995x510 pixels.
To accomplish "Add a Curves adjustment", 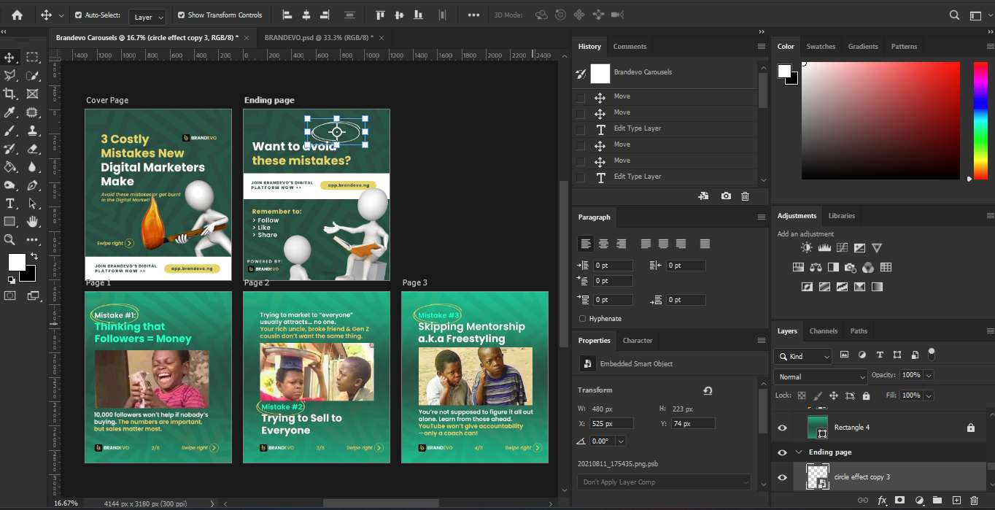I will (842, 248).
